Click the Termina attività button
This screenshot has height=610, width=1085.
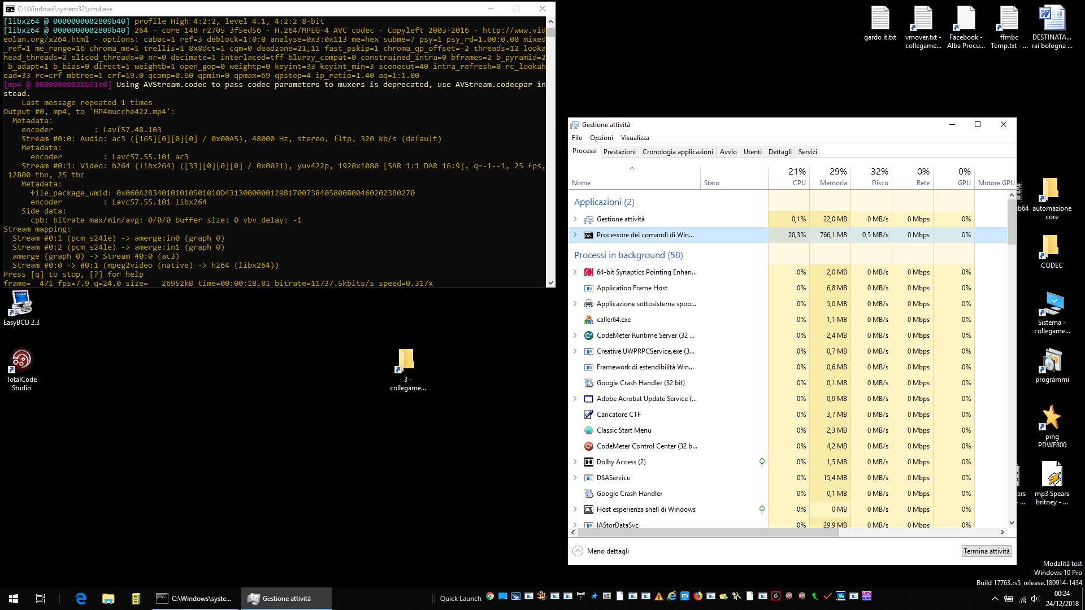(x=986, y=551)
